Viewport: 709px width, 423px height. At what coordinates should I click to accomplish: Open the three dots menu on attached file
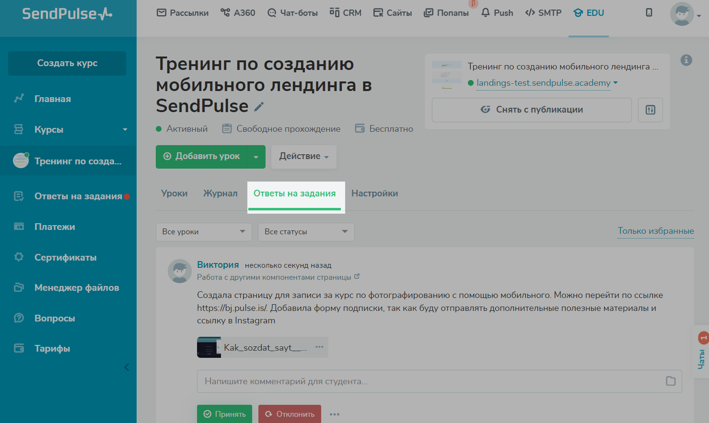pos(319,347)
